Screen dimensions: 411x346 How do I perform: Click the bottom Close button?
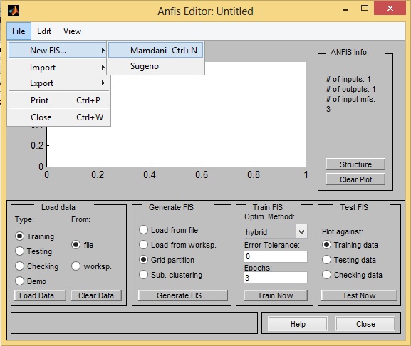point(365,324)
